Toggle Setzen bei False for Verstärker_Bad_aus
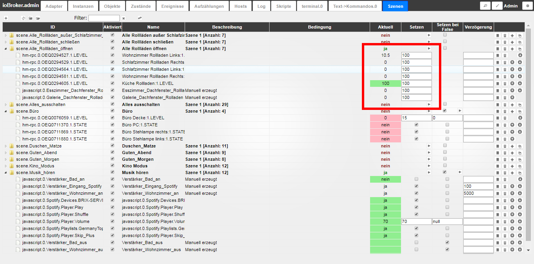This screenshot has width=534, height=264. pyautogui.click(x=447, y=242)
